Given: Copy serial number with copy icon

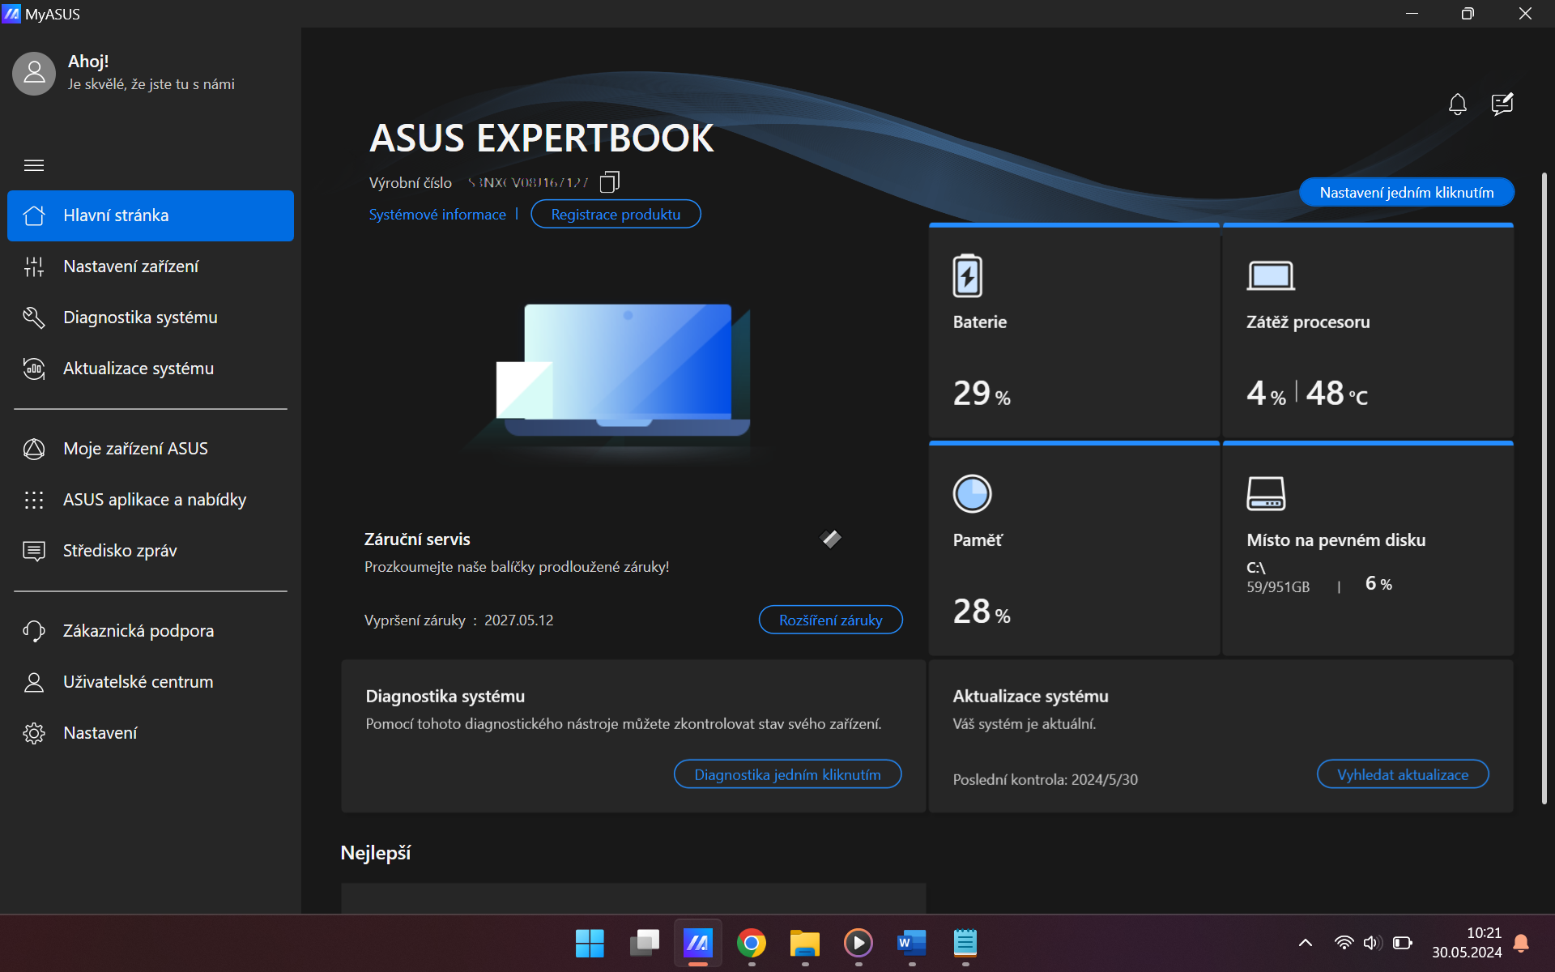Looking at the screenshot, I should [609, 182].
